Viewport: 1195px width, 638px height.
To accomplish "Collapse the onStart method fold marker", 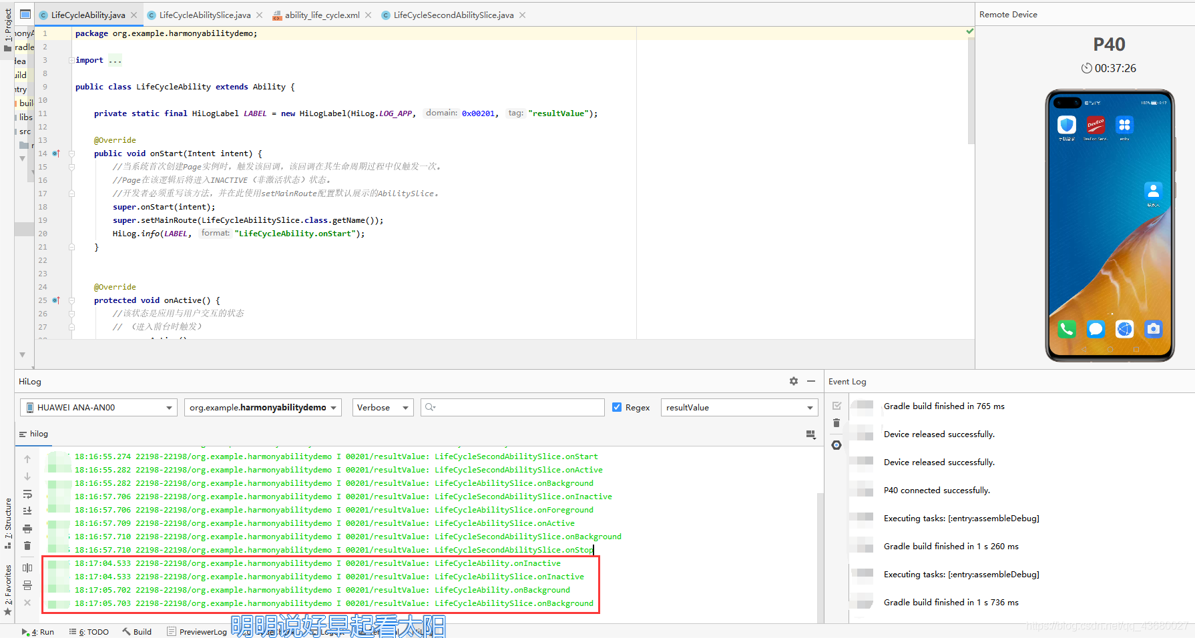I will (x=71, y=153).
